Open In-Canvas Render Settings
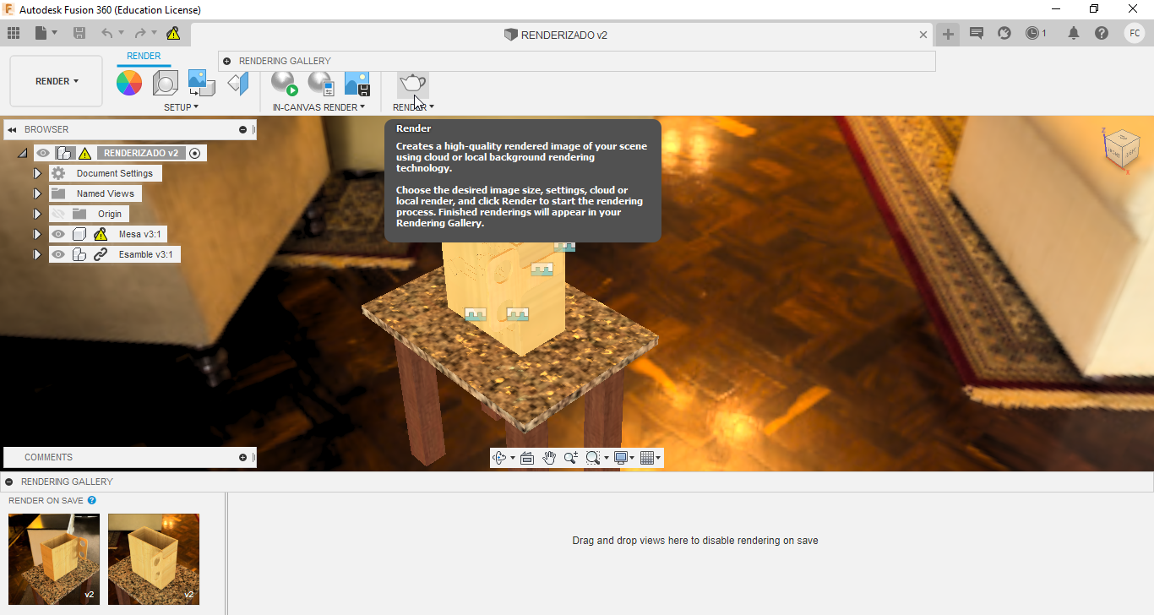The height and width of the screenshot is (615, 1154). tap(321, 83)
